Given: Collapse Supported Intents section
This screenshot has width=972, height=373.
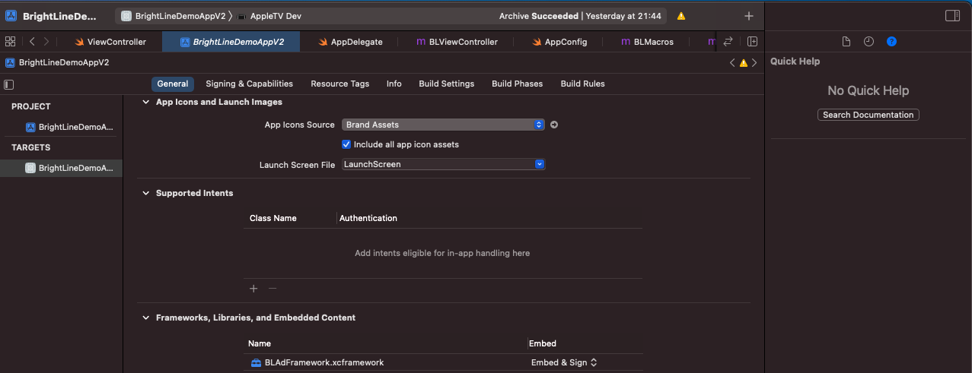Looking at the screenshot, I should [x=145, y=193].
